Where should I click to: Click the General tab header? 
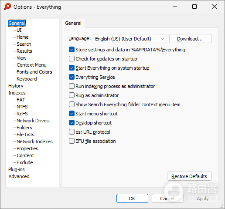(x=73, y=23)
